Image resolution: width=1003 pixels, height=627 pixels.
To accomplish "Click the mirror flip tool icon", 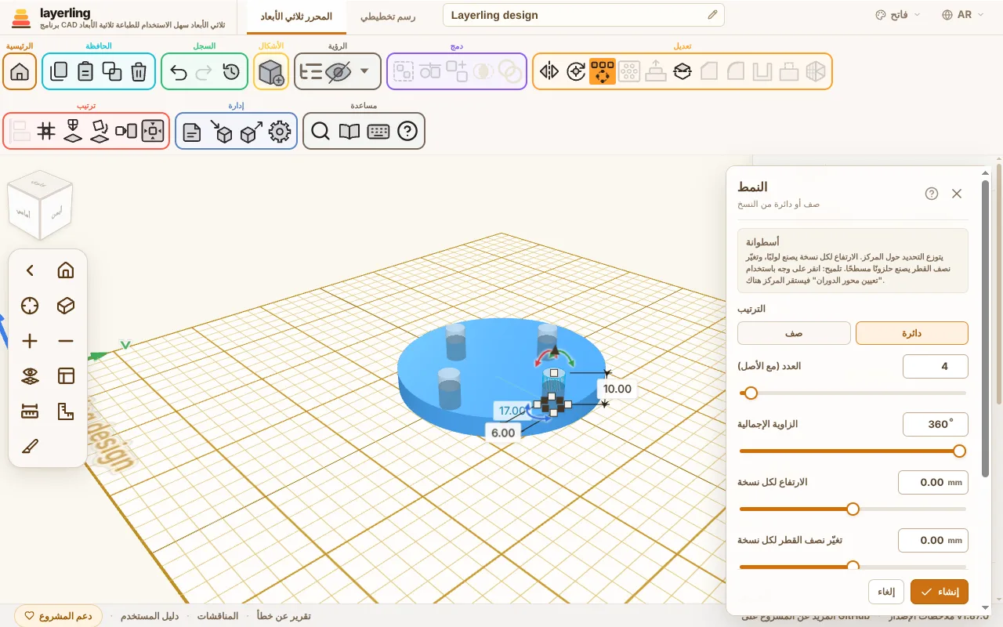I will click(x=549, y=72).
